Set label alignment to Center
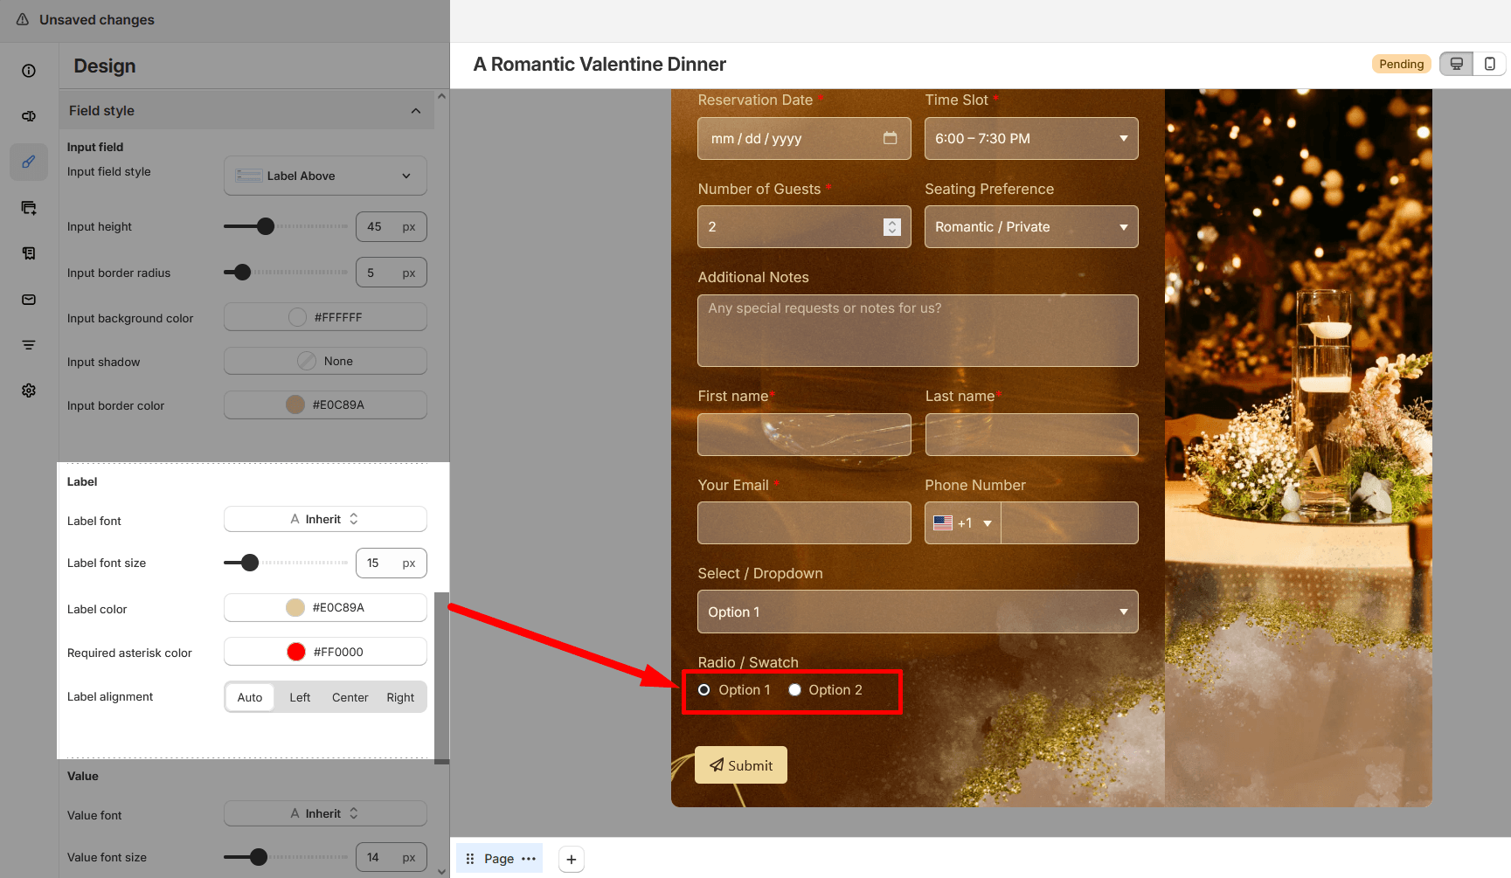Image resolution: width=1511 pixels, height=878 pixels. coord(350,697)
